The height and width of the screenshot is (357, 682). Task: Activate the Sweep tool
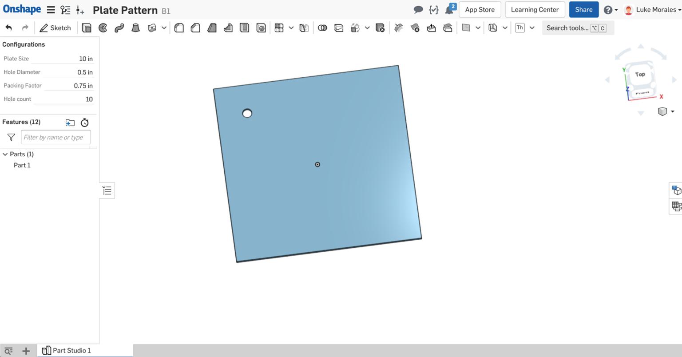(x=119, y=28)
